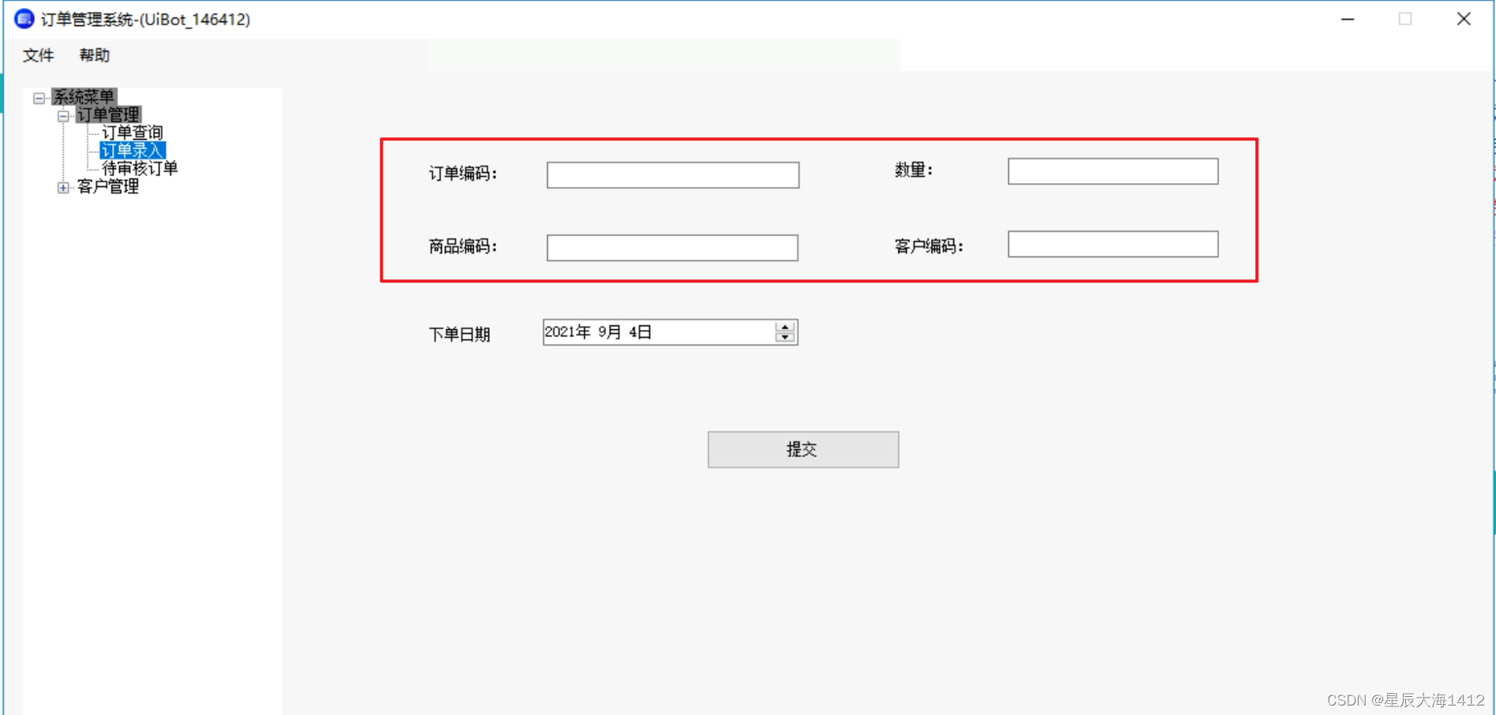Image resolution: width=1496 pixels, height=715 pixels.
Task: Open the 文件 menu
Action: [36, 55]
